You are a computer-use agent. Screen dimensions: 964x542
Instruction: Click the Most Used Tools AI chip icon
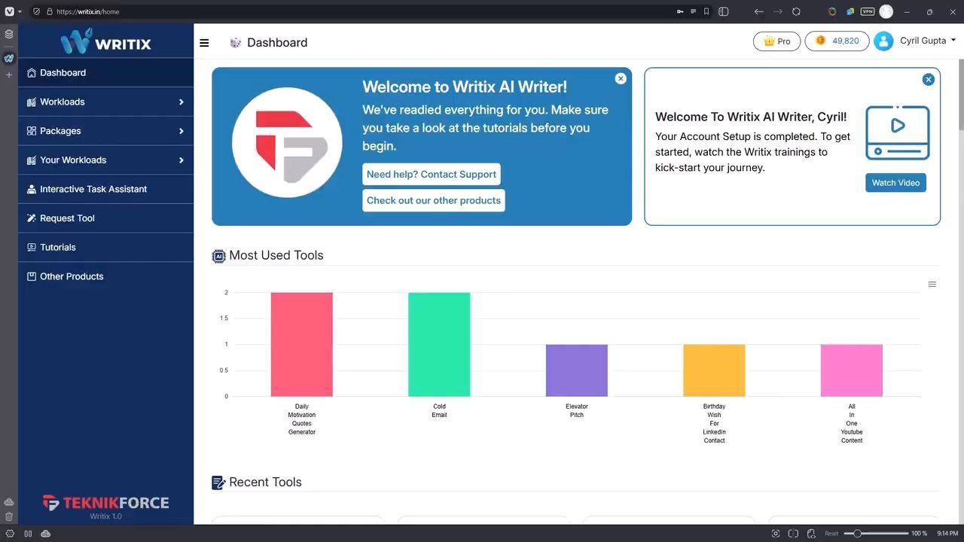point(219,256)
